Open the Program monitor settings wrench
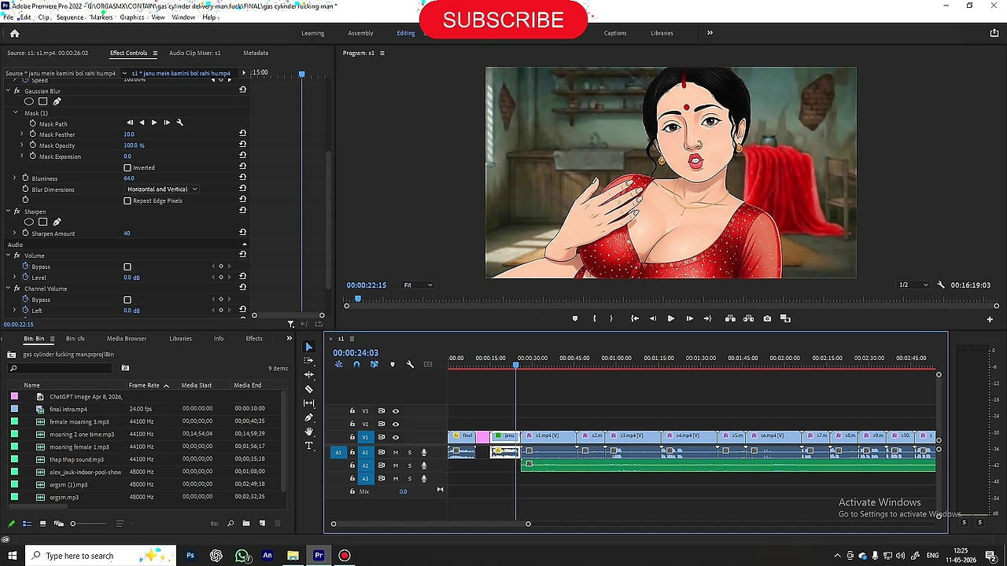This screenshot has width=1007, height=566. [941, 285]
